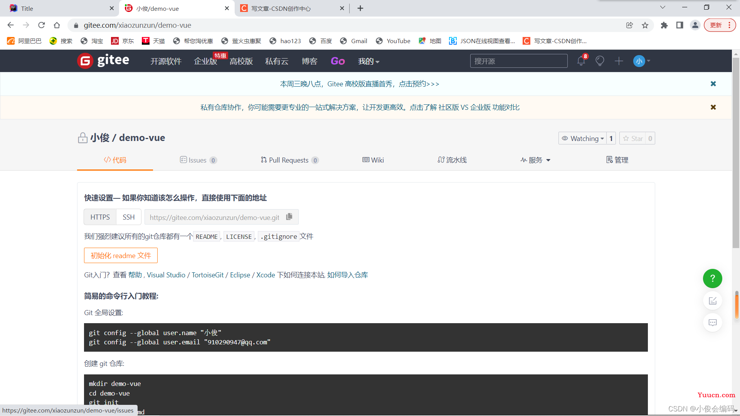Click the 更新 browser update button
This screenshot has width=740, height=416.
(720, 25)
